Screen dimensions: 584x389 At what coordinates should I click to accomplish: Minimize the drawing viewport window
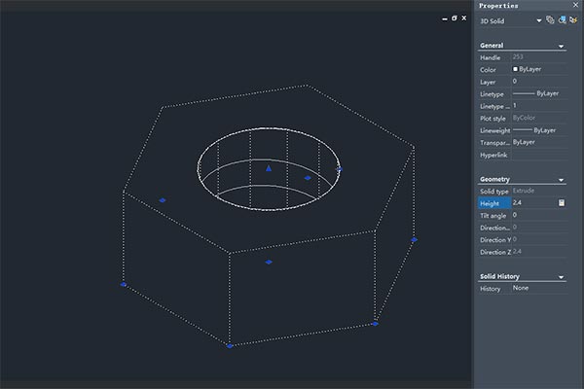click(445, 18)
